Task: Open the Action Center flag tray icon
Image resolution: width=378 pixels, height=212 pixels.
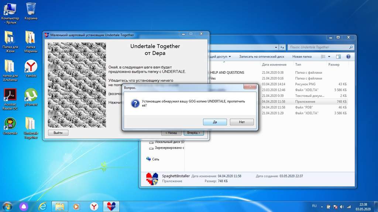Action: (x=335, y=207)
